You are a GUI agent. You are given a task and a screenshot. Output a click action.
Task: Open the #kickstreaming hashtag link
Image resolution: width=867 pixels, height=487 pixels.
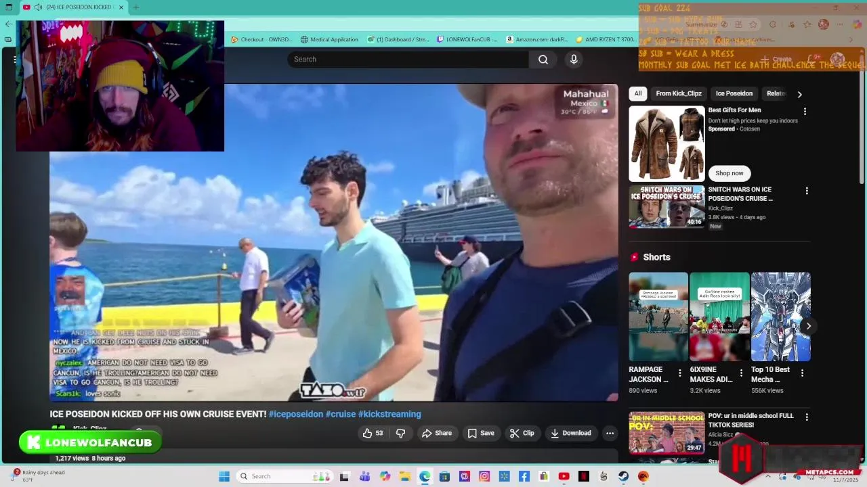coord(389,414)
